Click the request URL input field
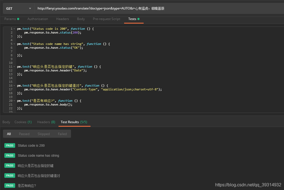Viewport: 284px width, 190px height. coord(159,8)
